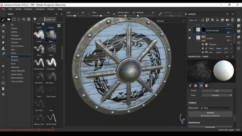Screen dimensions: 242x136
Task: Open the Base Color channel dropdown
Action: tap(194, 20)
